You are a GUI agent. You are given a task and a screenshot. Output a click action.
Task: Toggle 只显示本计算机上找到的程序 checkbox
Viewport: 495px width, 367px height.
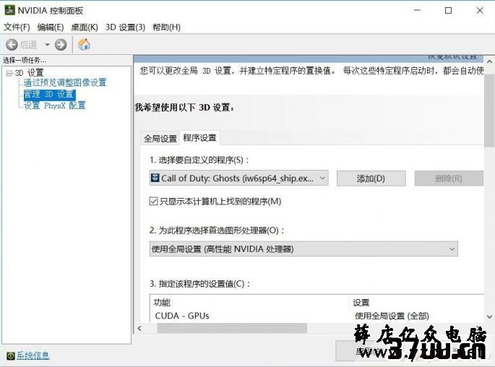(x=153, y=201)
